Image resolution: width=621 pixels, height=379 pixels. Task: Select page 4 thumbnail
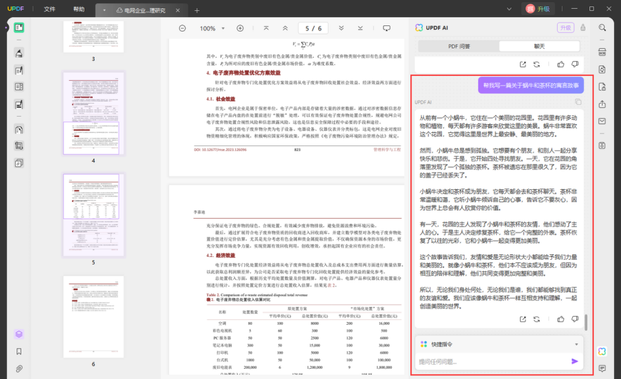click(93, 114)
